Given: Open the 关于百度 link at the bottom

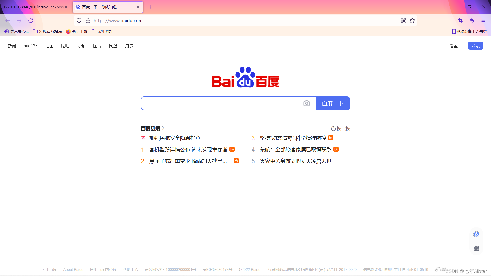Looking at the screenshot, I should 49,269.
